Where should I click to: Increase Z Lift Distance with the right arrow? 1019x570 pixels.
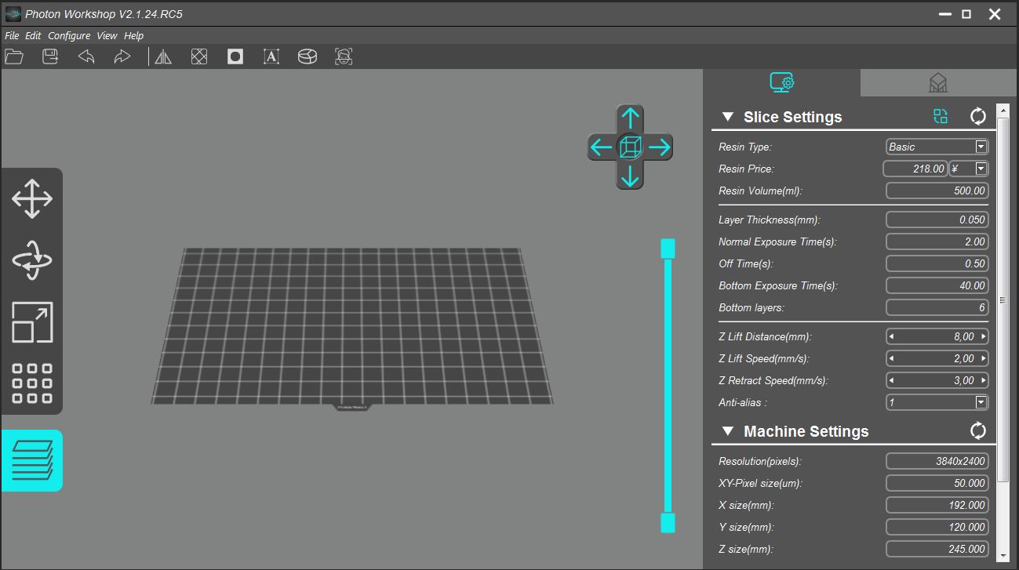click(983, 336)
